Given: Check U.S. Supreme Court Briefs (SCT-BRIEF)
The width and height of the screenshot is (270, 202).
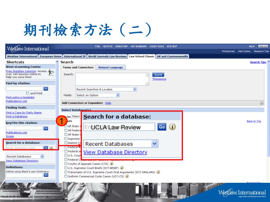Looking at the screenshot, I should pyautogui.click(x=66, y=168).
